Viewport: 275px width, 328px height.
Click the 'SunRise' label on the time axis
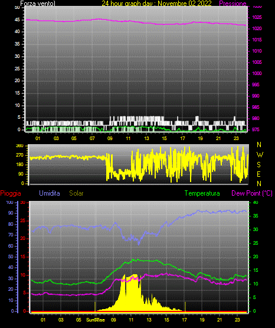[x=96, y=320]
